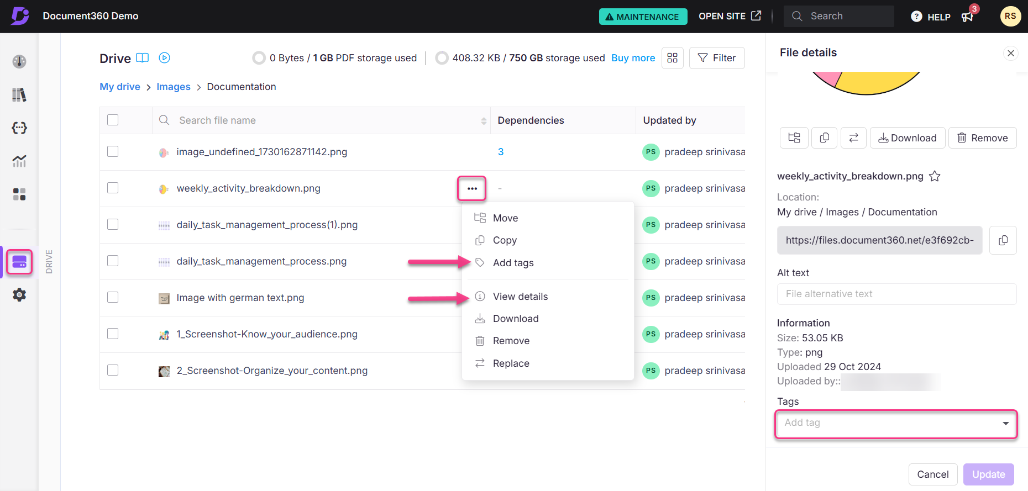Click the RS user avatar
1028x491 pixels.
pyautogui.click(x=1010, y=16)
